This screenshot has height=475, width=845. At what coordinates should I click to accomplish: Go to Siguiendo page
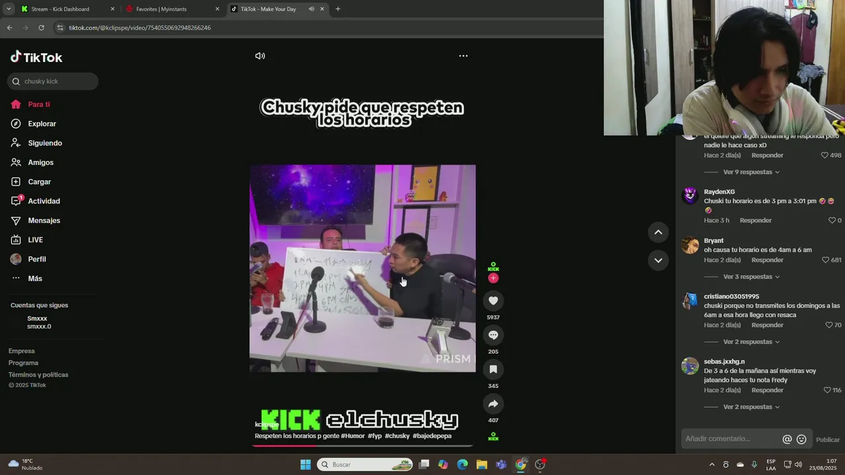pos(36,143)
